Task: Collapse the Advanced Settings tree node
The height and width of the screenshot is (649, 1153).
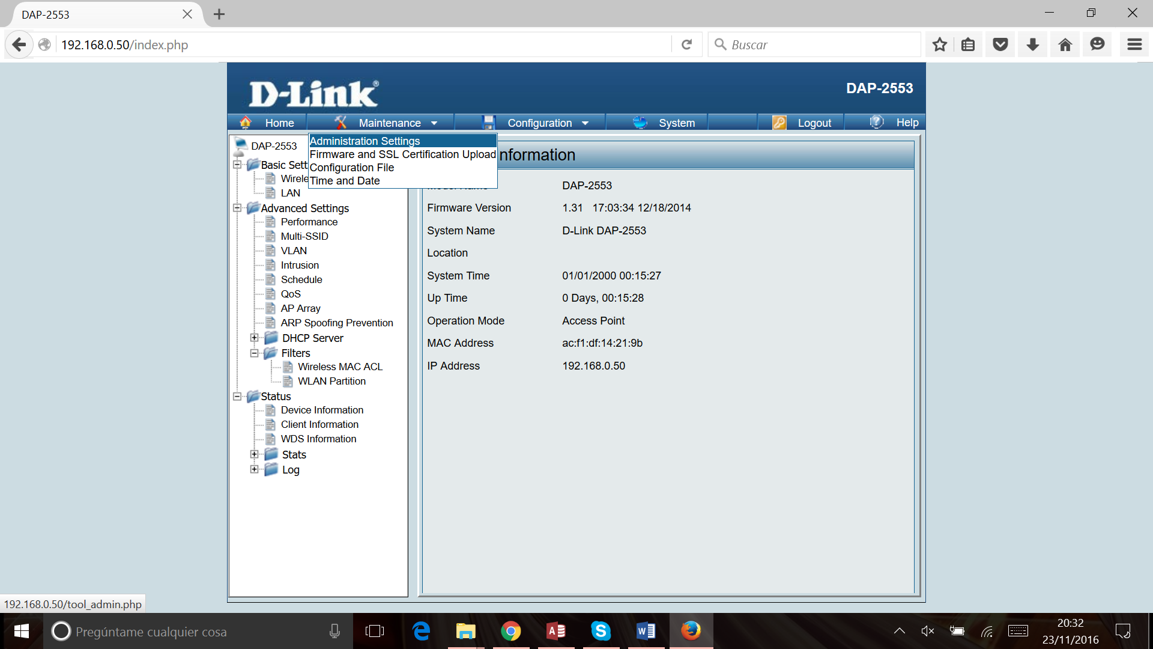Action: tap(237, 208)
